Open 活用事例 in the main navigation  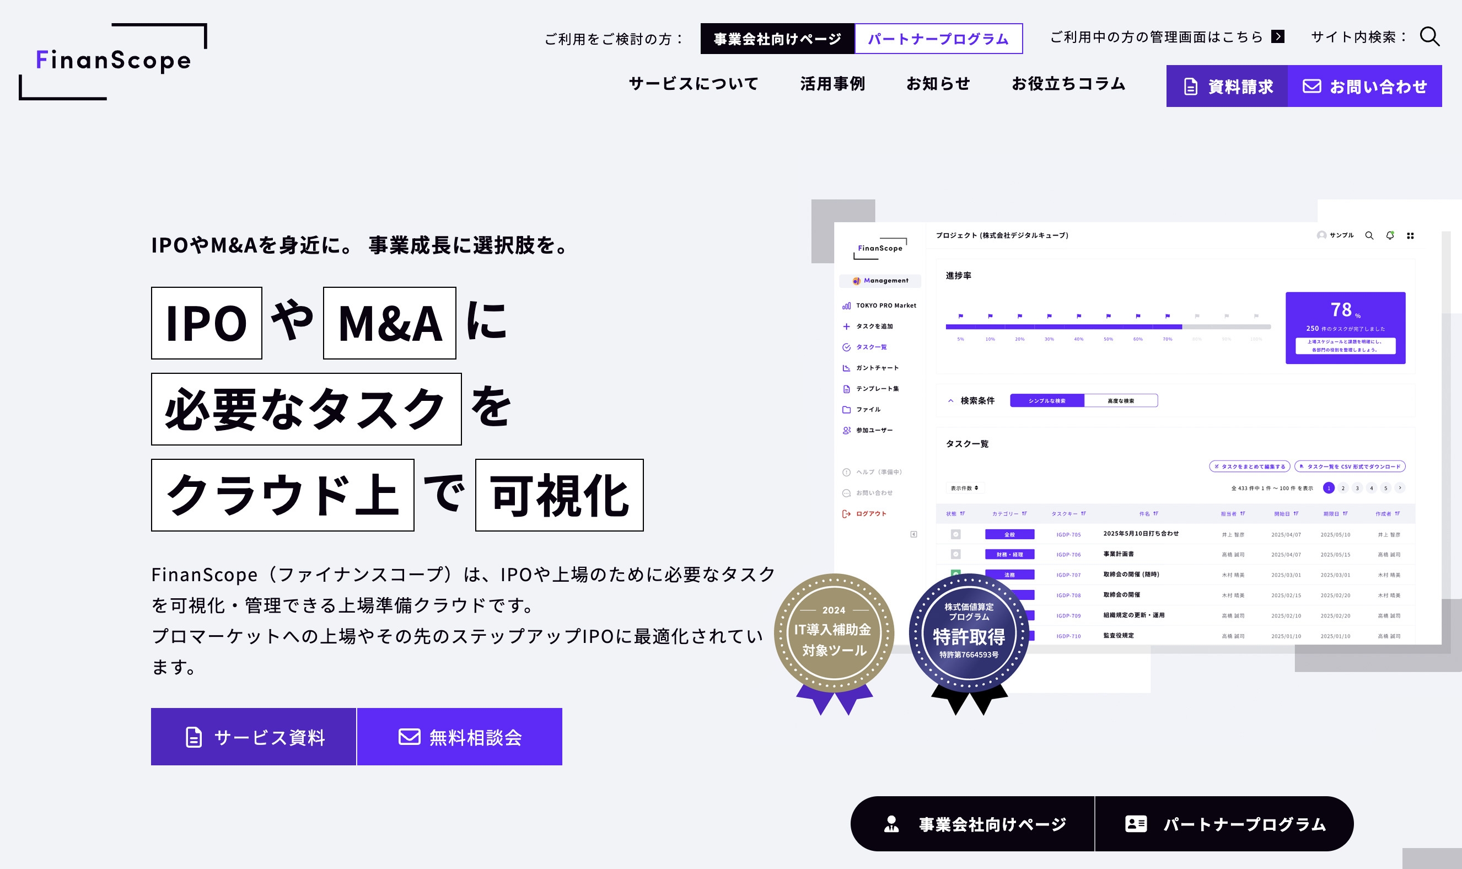click(x=832, y=84)
